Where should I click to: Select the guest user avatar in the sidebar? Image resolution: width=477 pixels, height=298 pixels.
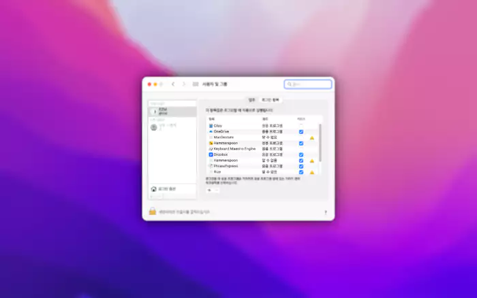[153, 127]
